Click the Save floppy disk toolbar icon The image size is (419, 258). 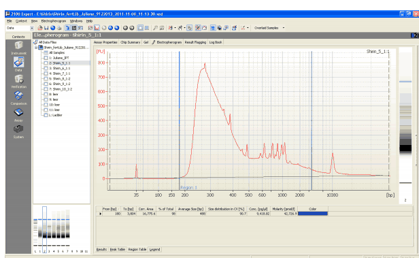point(46,28)
